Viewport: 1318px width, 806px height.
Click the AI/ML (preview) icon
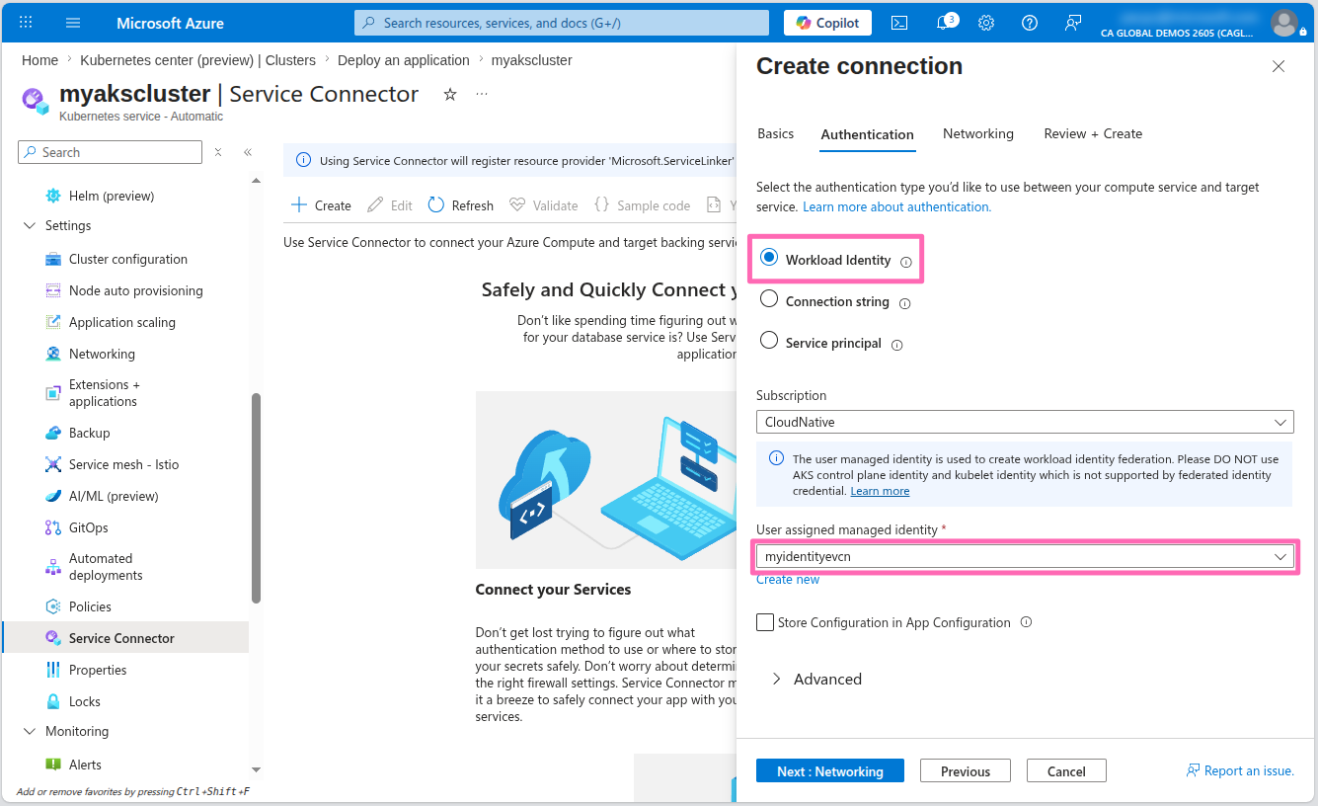(x=53, y=496)
